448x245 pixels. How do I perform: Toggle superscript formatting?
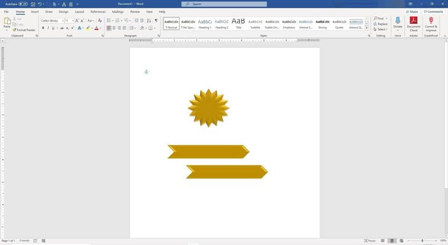pyautogui.click(x=73, y=28)
